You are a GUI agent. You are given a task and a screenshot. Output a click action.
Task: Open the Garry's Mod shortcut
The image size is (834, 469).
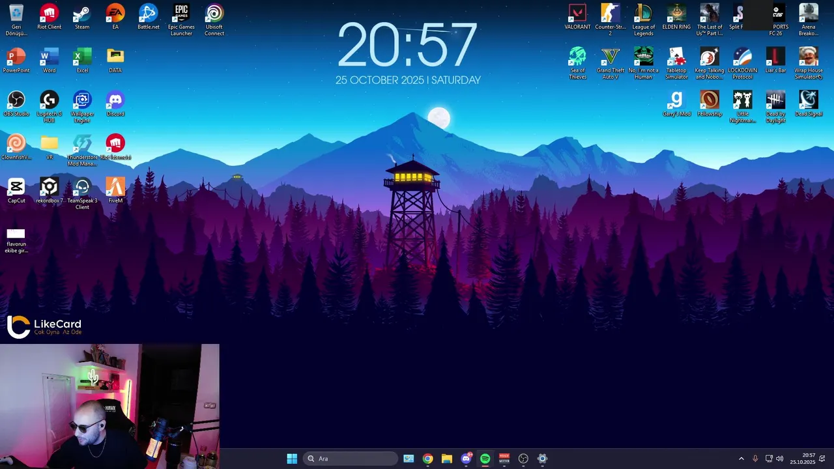tap(676, 104)
